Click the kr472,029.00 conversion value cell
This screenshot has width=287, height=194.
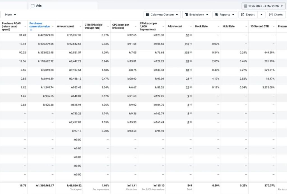(x=46, y=35)
